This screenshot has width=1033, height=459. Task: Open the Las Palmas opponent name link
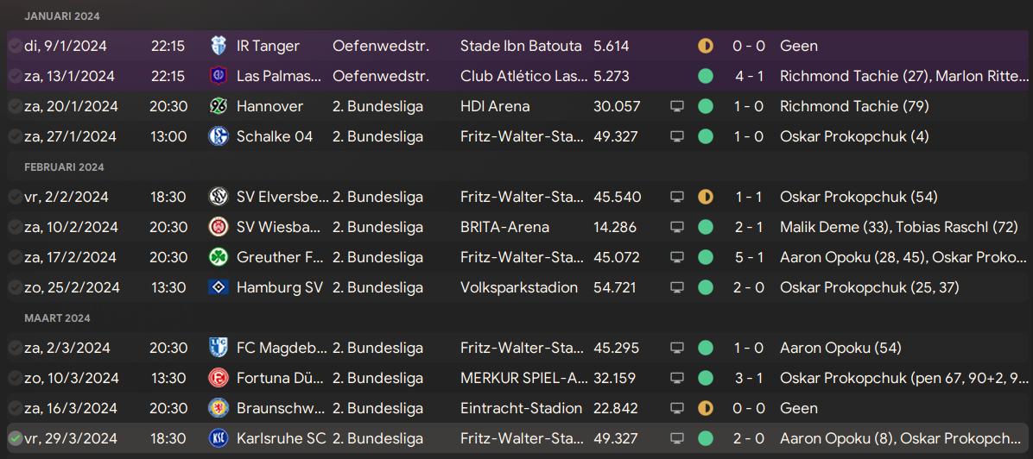279,77
